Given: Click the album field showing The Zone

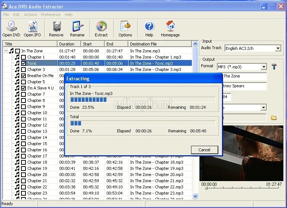Looking at the screenshot, I should (x=244, y=76).
